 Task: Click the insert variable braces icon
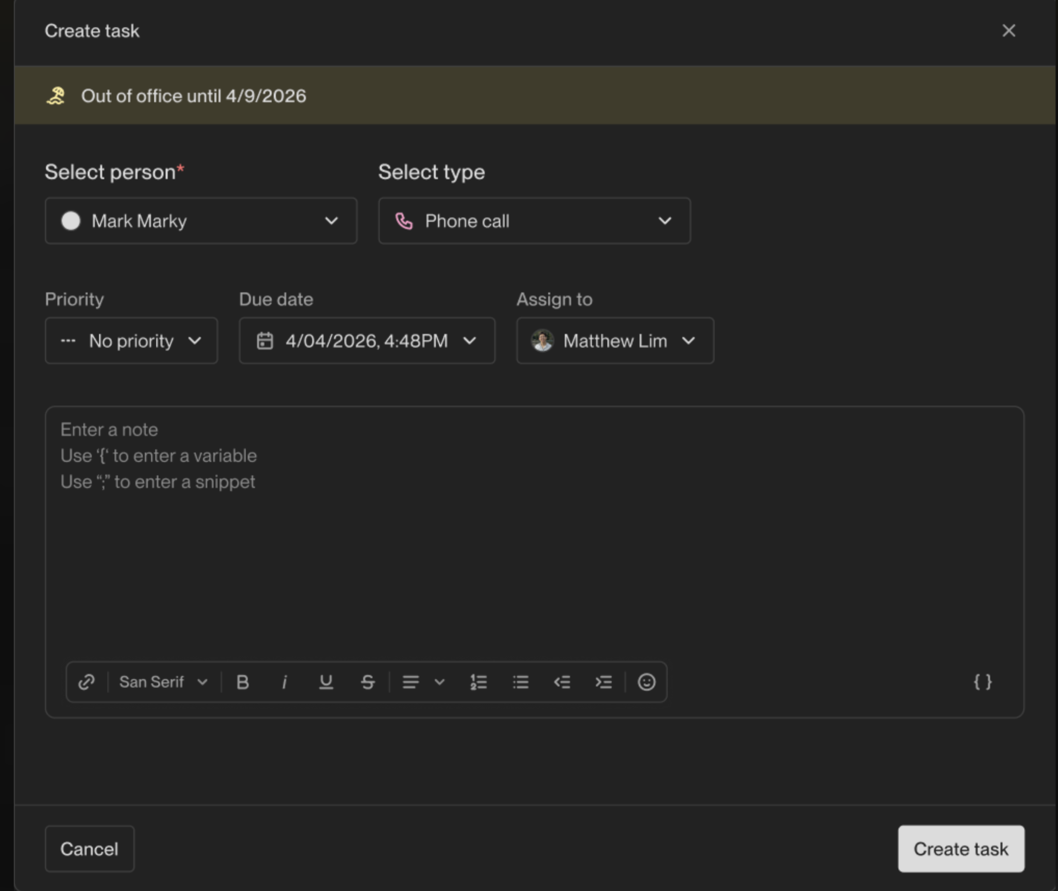pos(982,682)
